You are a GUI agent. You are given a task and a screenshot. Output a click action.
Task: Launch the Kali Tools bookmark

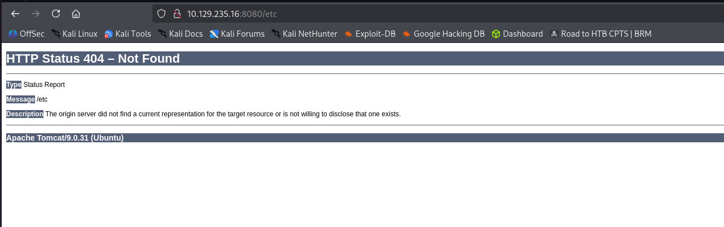coord(128,34)
